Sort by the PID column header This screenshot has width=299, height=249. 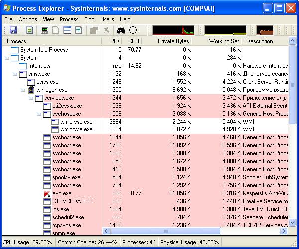111,41
